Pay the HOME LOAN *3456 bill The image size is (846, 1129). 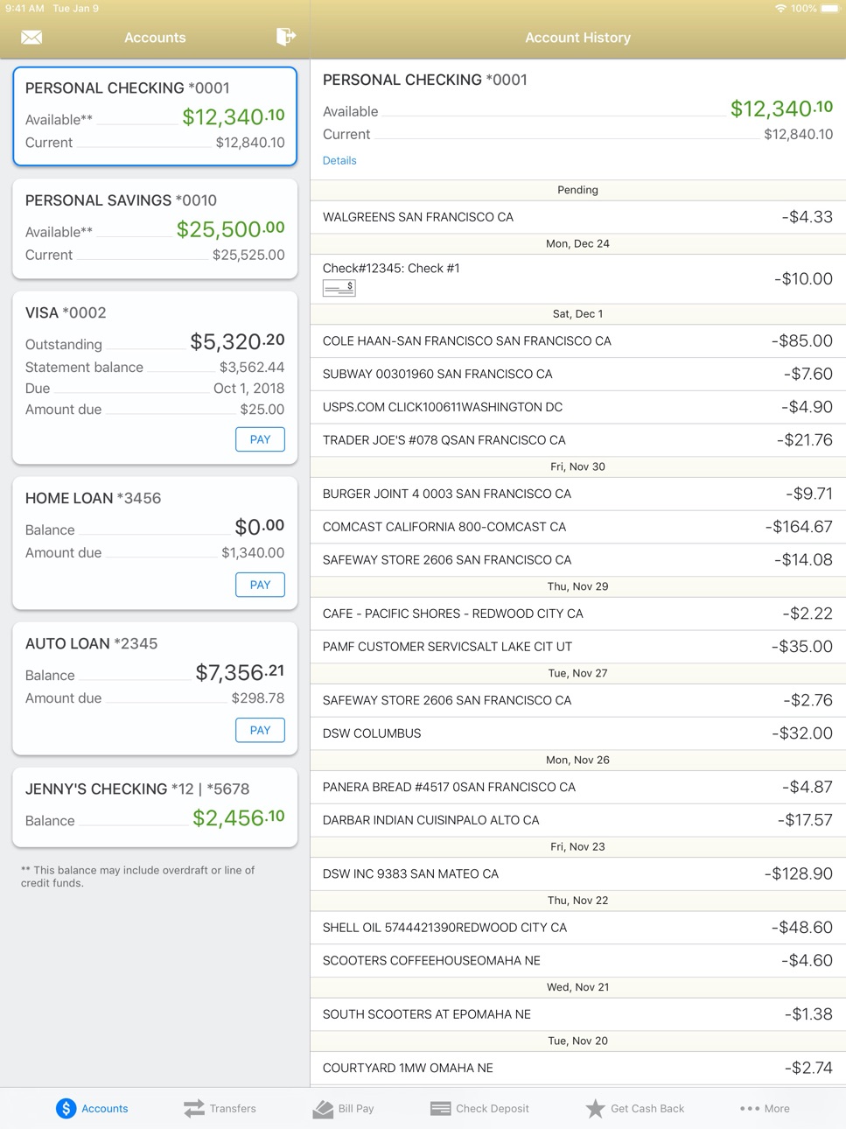click(260, 585)
